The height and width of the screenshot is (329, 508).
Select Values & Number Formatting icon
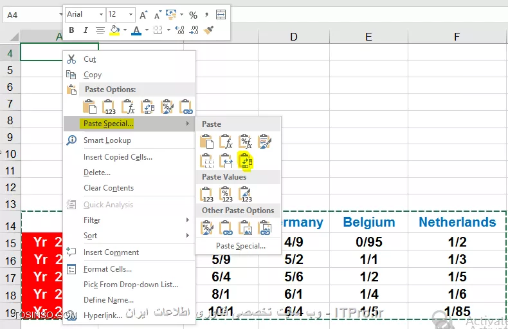226,194
